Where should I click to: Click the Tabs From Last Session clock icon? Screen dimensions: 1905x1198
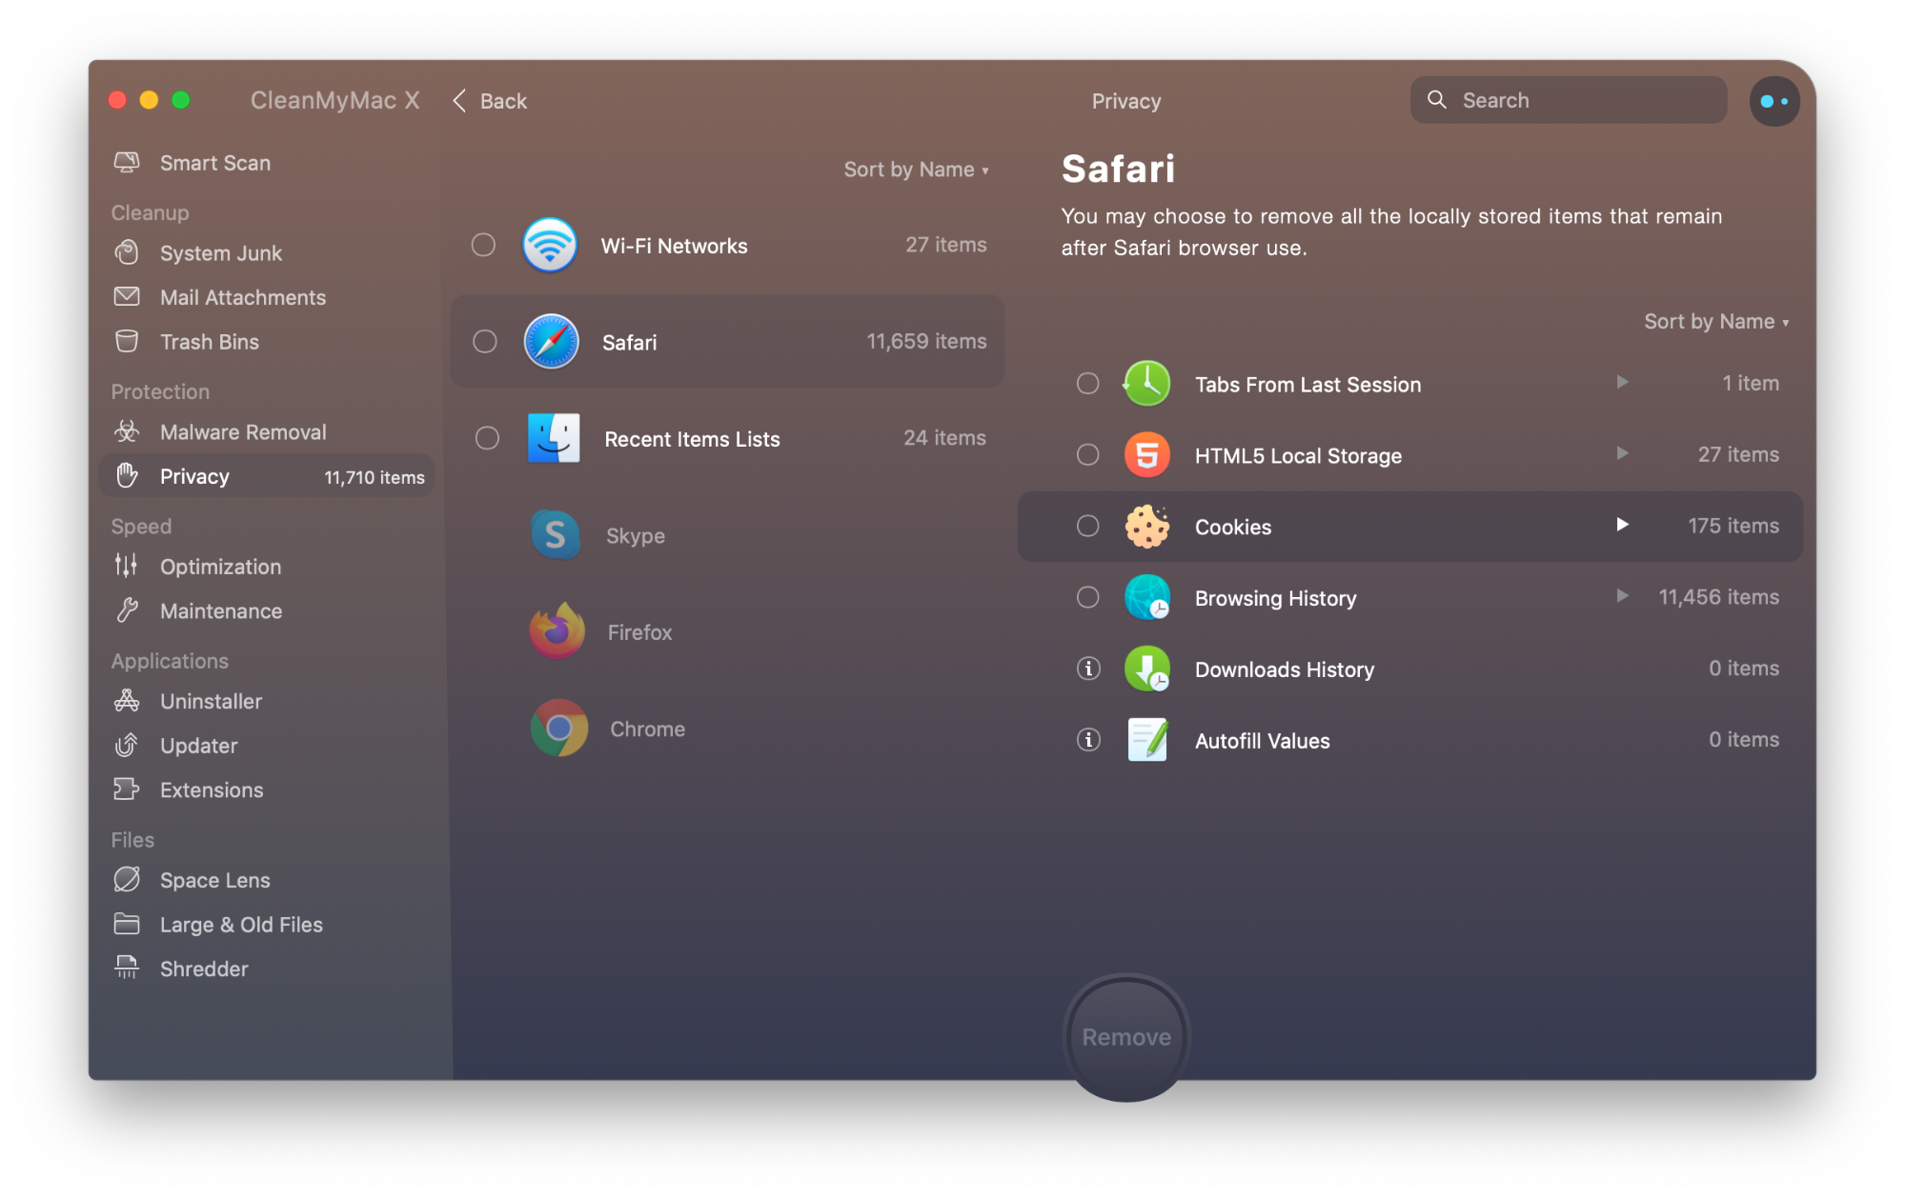pyautogui.click(x=1147, y=384)
